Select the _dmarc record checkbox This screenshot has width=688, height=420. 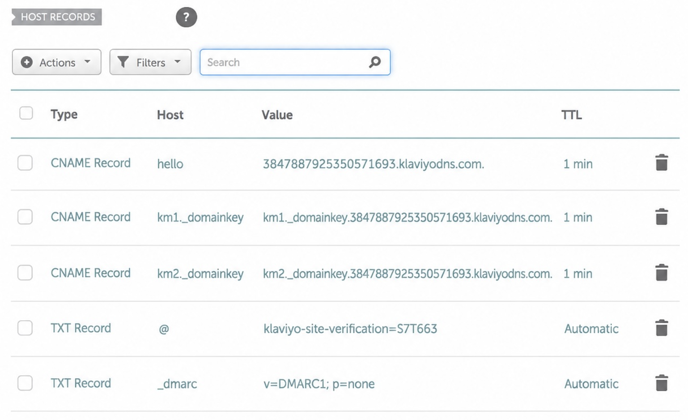point(25,383)
